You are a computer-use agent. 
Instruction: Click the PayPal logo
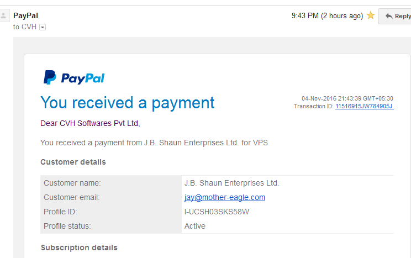coord(74,77)
